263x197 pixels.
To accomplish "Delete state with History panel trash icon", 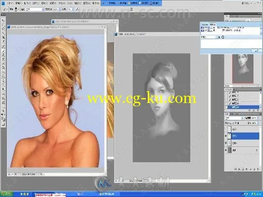I will (x=258, y=111).
